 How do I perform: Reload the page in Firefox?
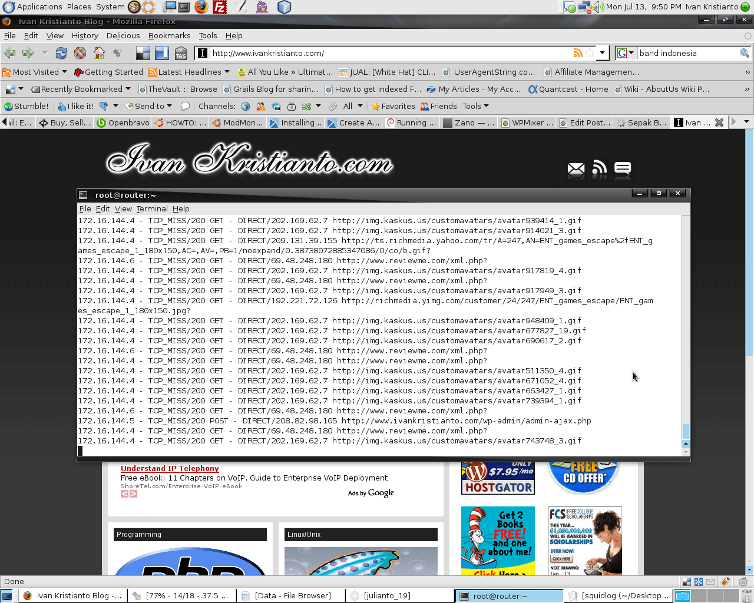[61, 53]
